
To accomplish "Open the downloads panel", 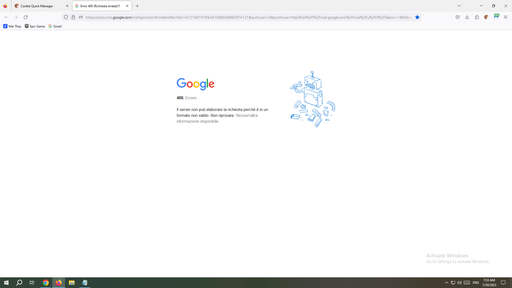I will pos(467,17).
